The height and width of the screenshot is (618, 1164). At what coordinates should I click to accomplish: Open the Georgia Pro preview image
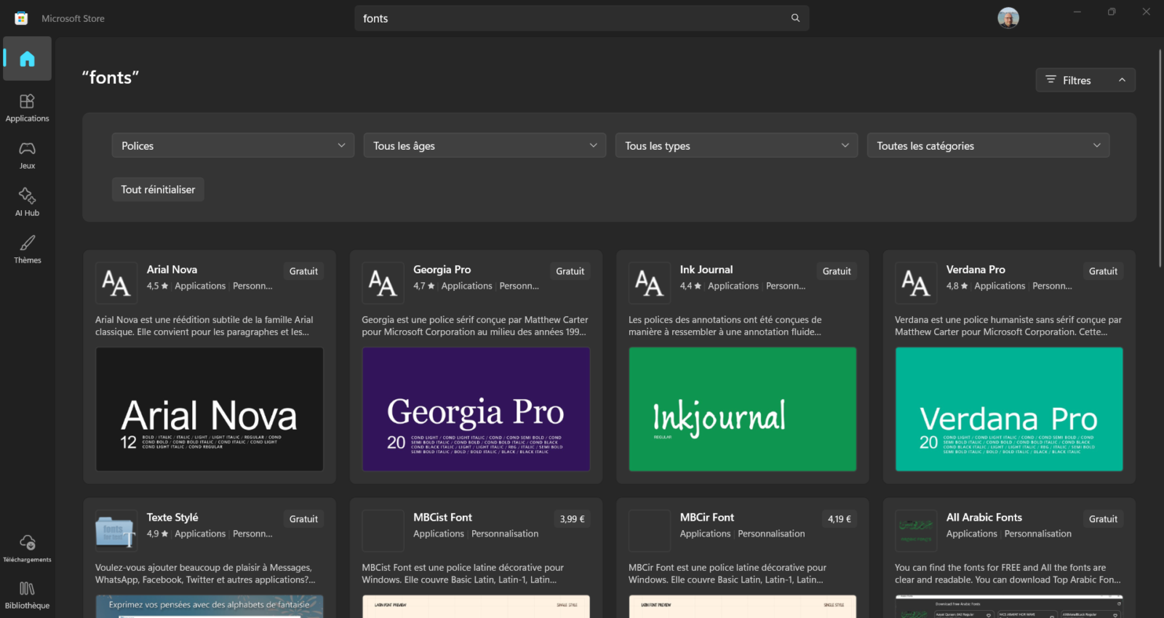(x=476, y=409)
